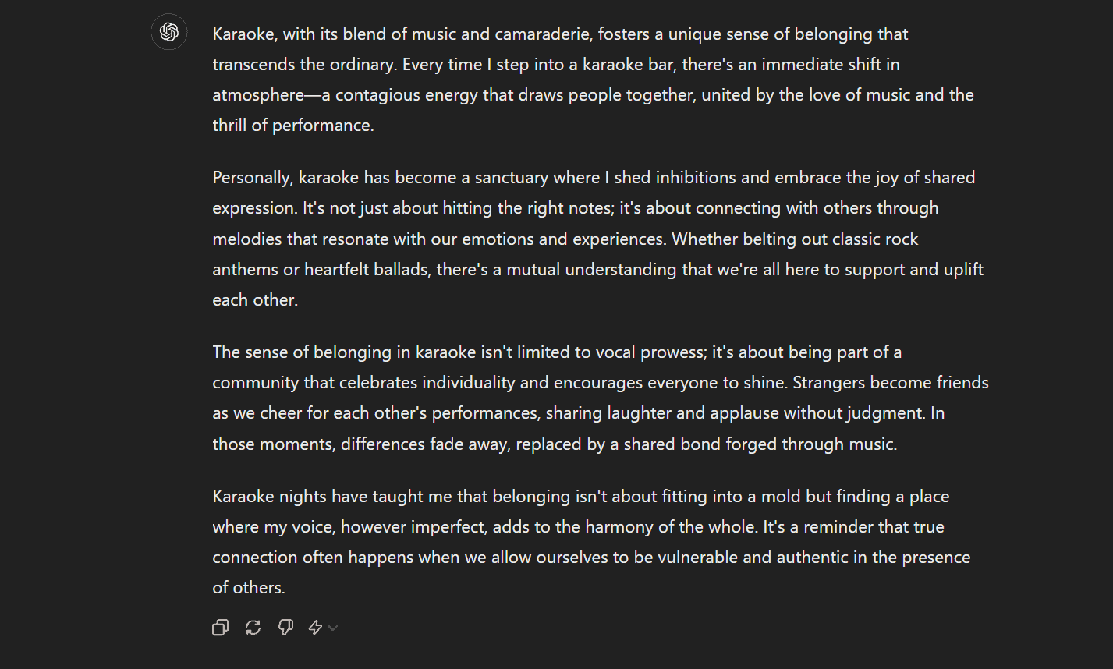This screenshot has width=1113, height=669.
Task: Click the word 'atmosphere' beginning the third line
Action: tap(258, 95)
